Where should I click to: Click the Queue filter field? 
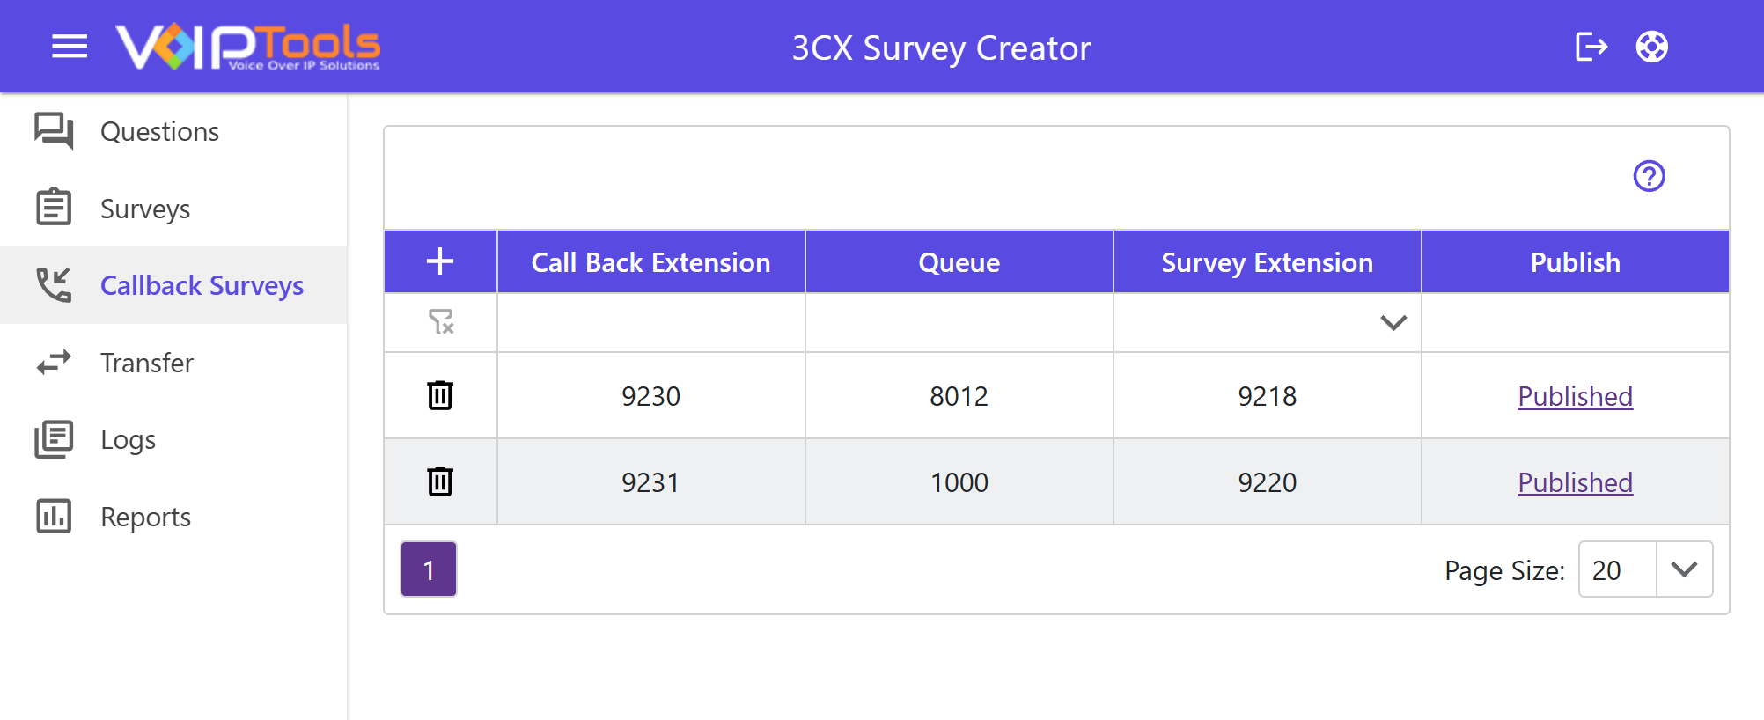(x=959, y=322)
